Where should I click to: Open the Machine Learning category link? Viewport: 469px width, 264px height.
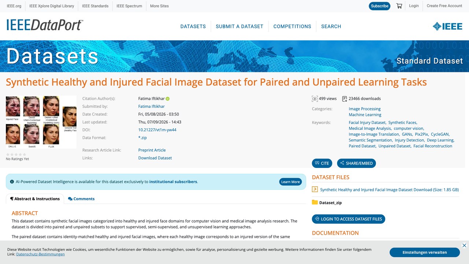point(365,115)
